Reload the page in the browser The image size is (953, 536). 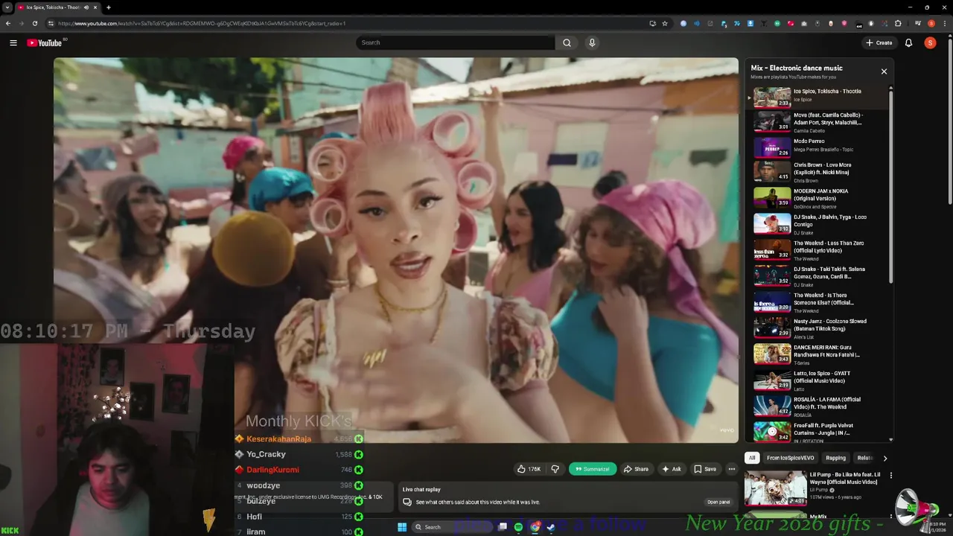pyautogui.click(x=34, y=23)
